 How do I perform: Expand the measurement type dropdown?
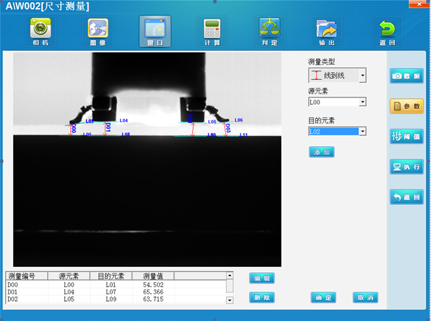363,75
